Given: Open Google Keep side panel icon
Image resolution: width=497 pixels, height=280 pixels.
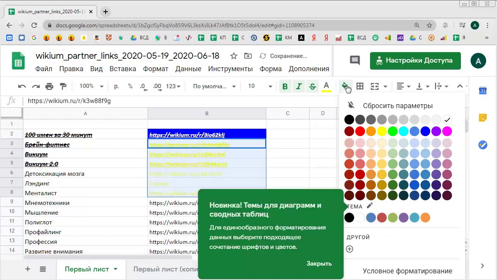Looking at the screenshot, I should (483, 118).
